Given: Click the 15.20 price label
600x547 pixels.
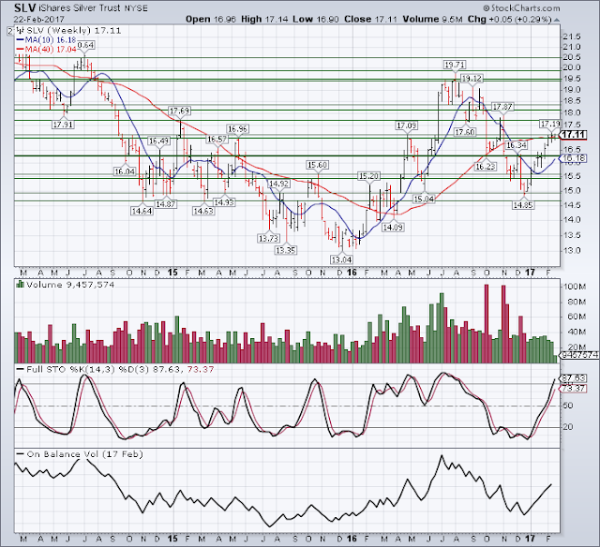Looking at the screenshot, I should tap(368, 176).
